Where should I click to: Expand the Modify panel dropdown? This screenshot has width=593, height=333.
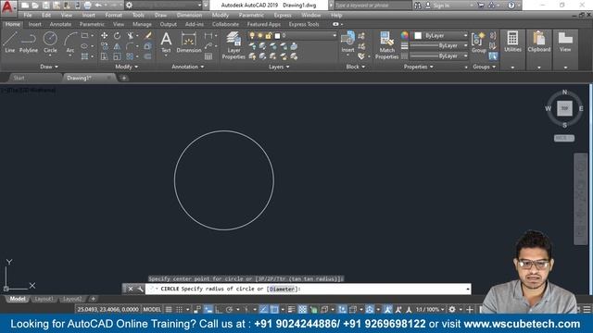tap(127, 67)
